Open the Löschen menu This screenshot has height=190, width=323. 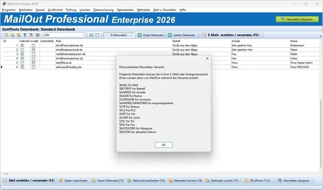click(x=85, y=10)
